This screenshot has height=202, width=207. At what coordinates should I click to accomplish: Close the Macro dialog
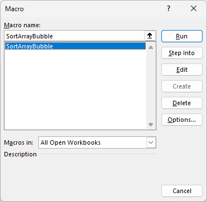tap(194, 9)
